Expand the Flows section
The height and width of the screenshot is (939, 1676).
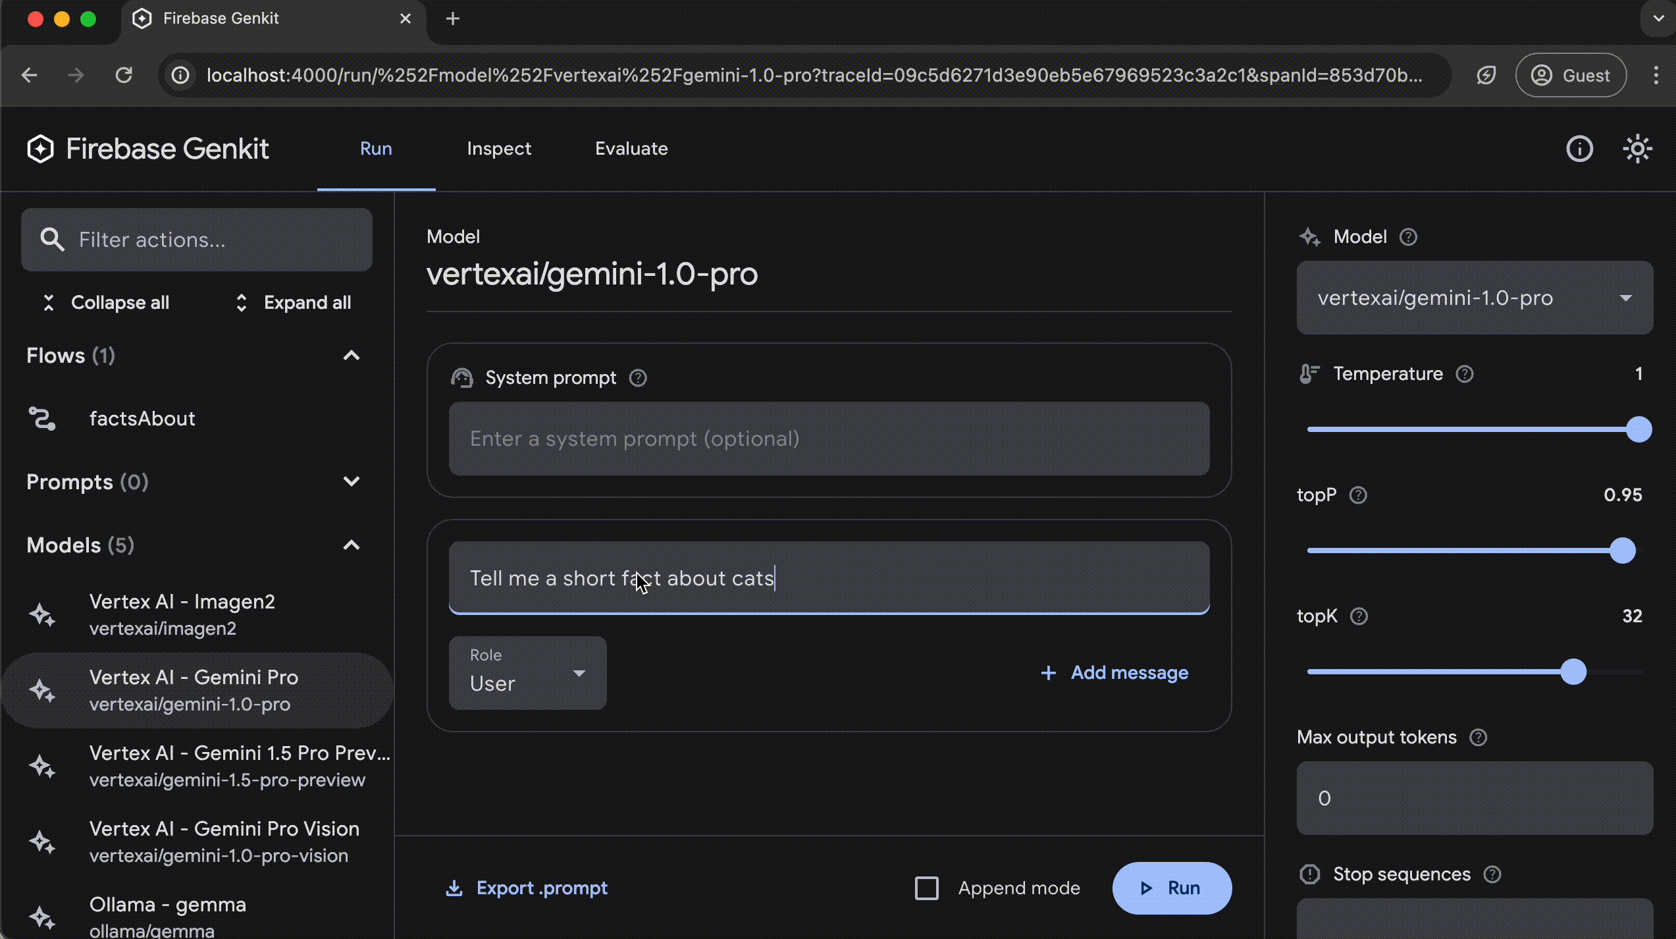point(350,355)
